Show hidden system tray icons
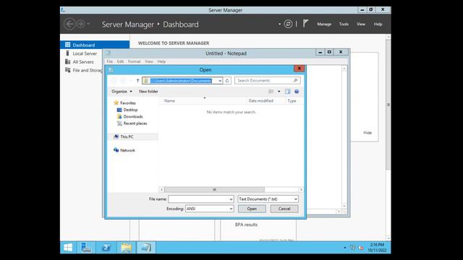The width and height of the screenshot is (463, 260). 344,248
